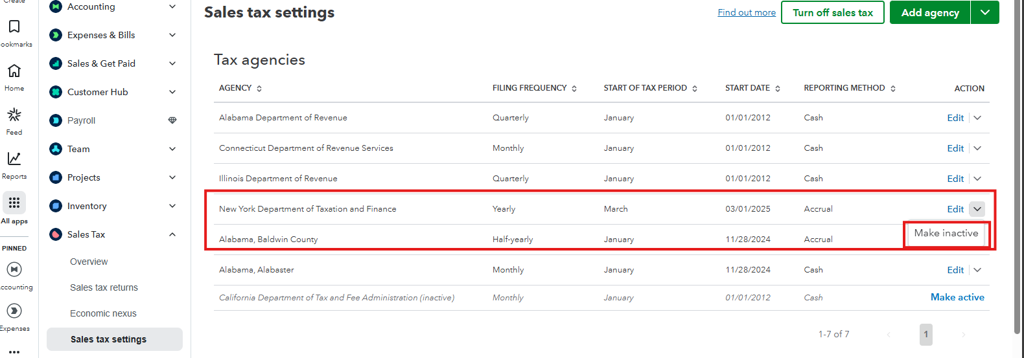This screenshot has width=1024, height=358.
Task: Click page 1 pagination button
Action: [925, 334]
